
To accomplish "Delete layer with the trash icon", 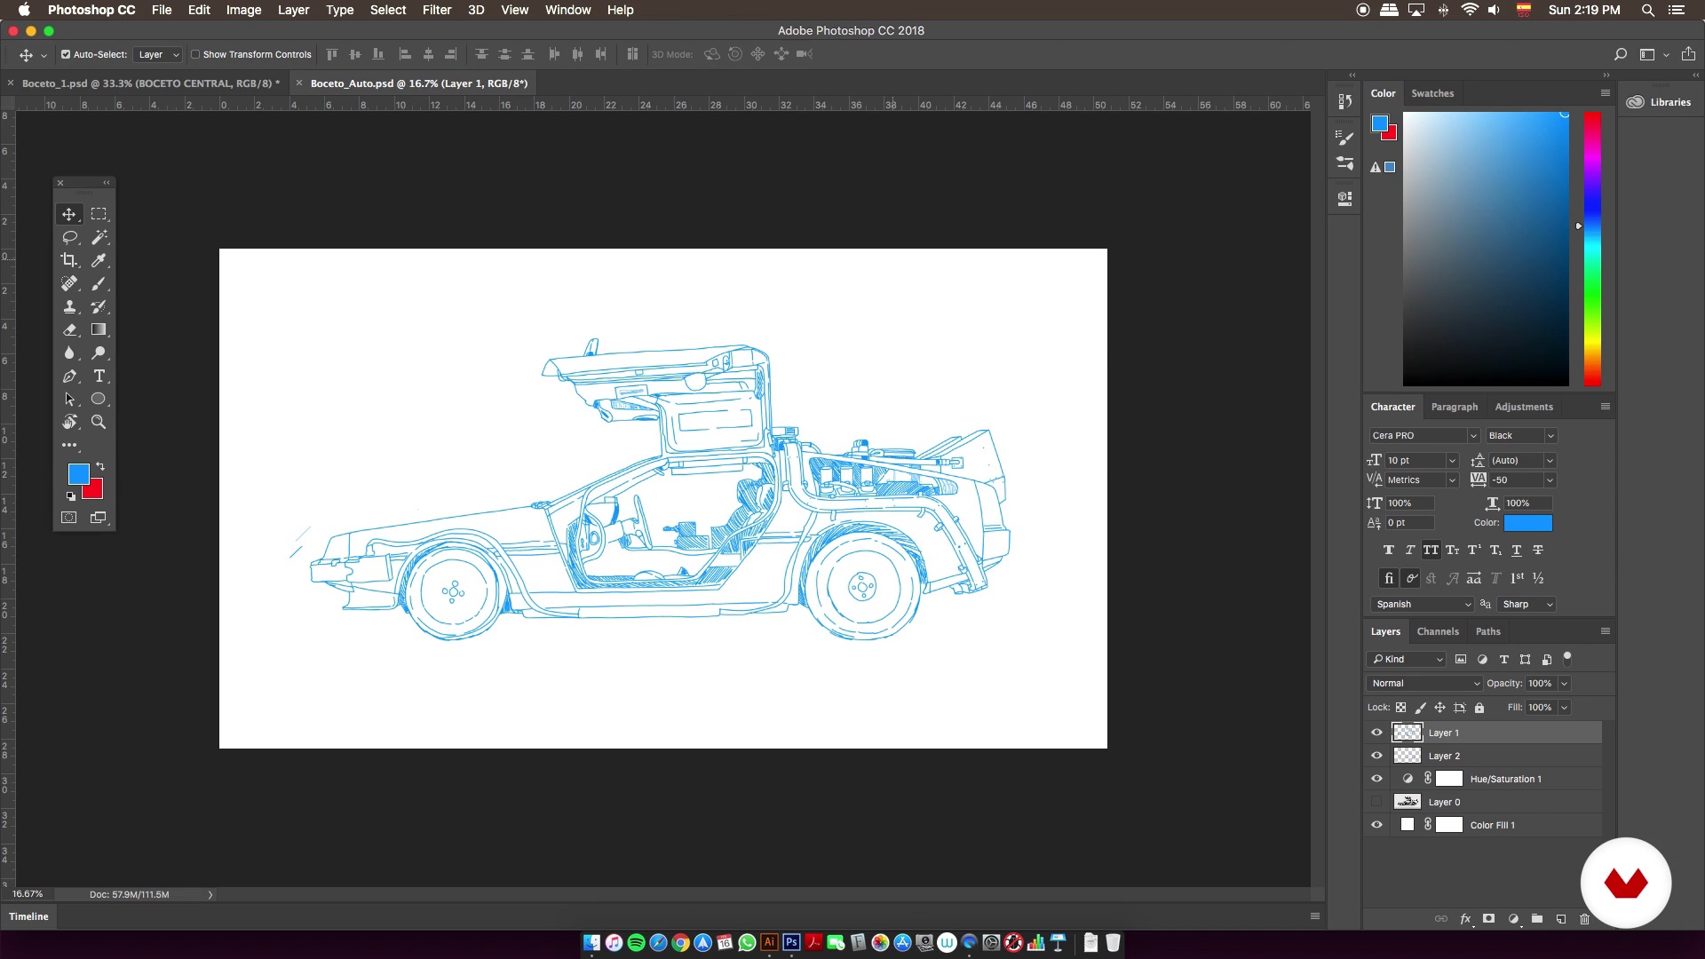I will (x=1584, y=919).
